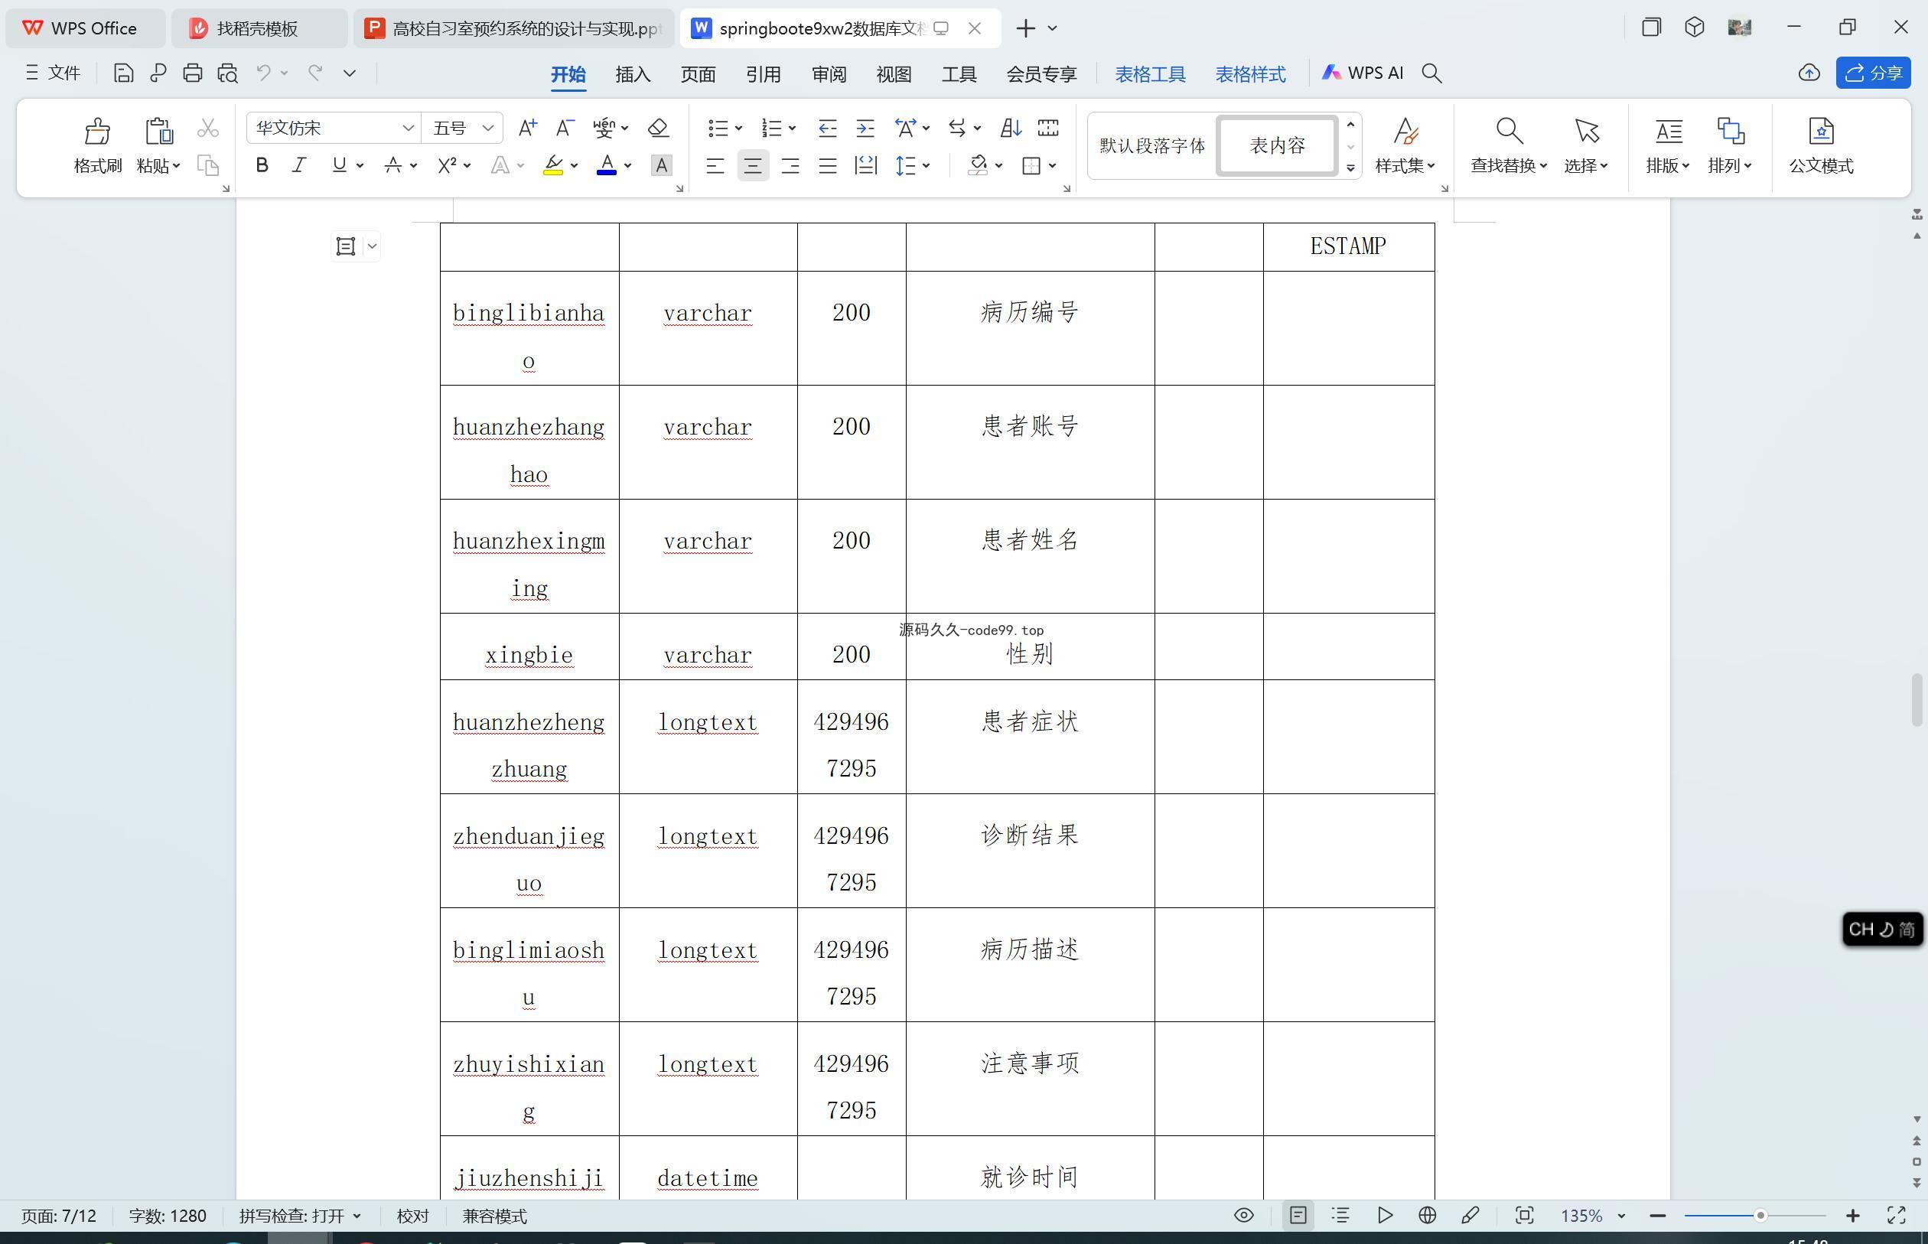The image size is (1928, 1244).
Task: Click the play slideshow icon in status bar
Action: click(1385, 1215)
